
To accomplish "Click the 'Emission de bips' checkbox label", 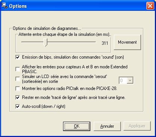I will pyautogui.click(x=73, y=57).
